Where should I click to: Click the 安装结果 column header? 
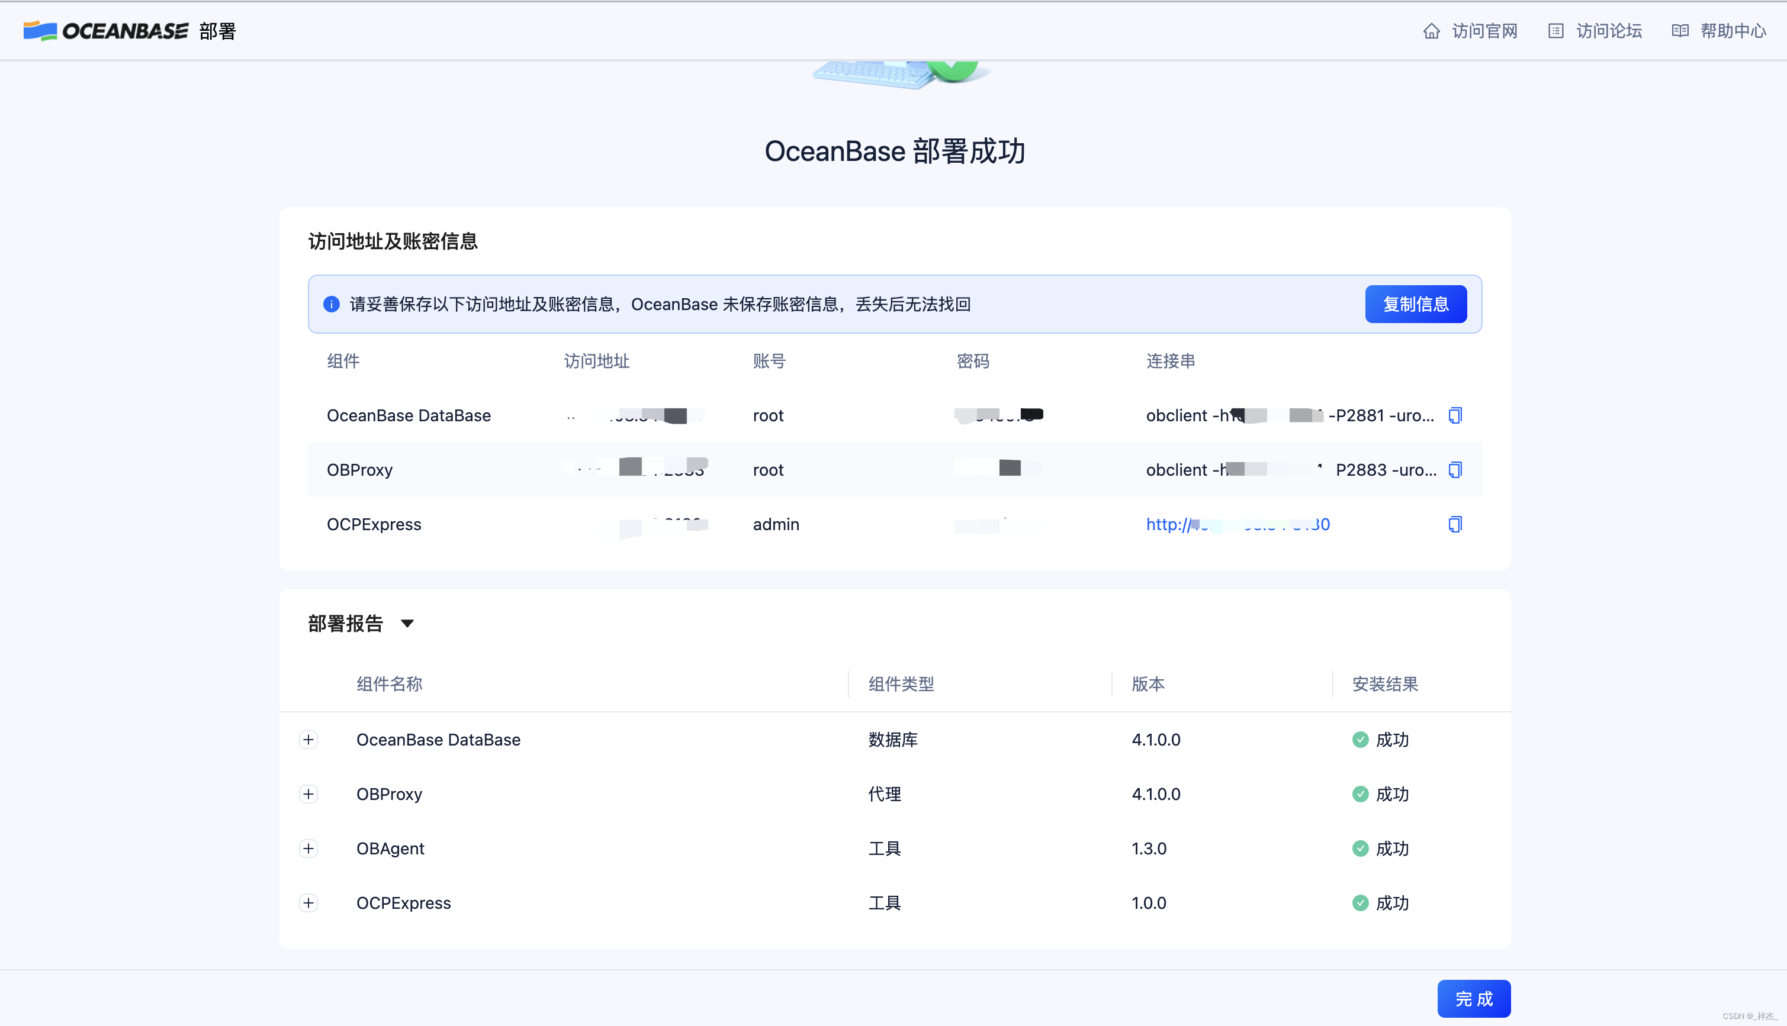tap(1385, 684)
